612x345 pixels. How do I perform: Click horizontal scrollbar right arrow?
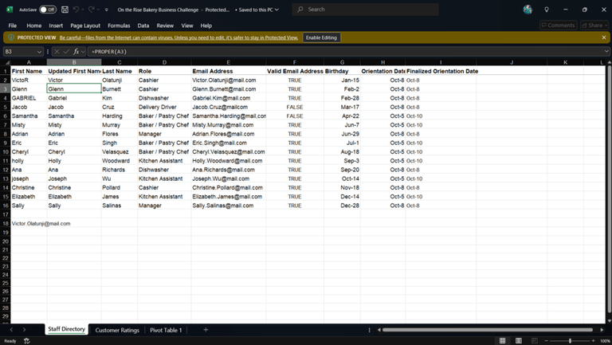point(602,330)
